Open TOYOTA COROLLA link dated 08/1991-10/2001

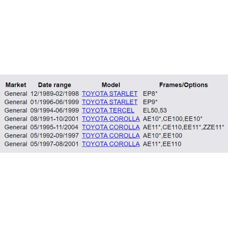(111, 119)
